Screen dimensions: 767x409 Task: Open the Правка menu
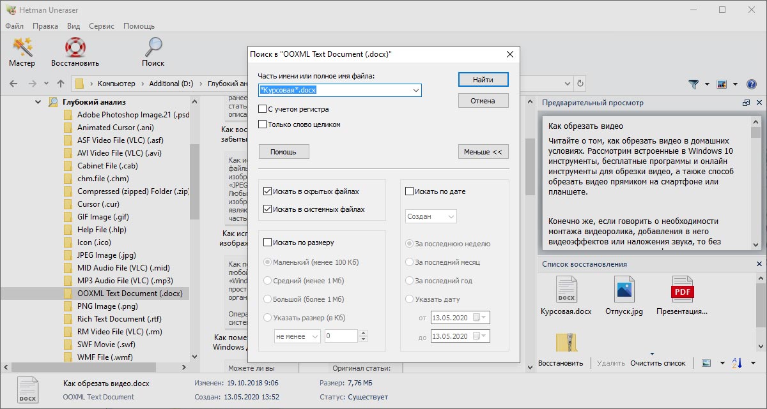point(45,26)
